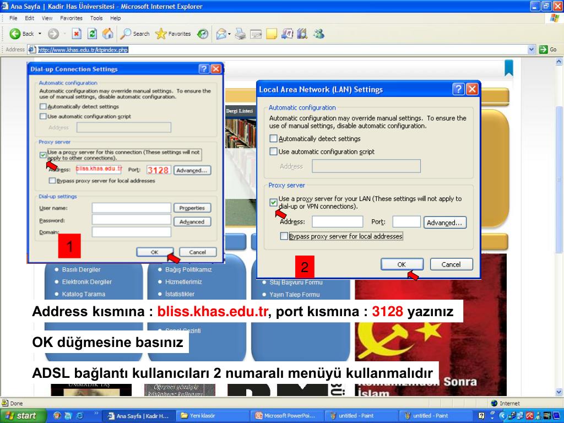Toggle Use a proxy server for this connection

[43, 155]
